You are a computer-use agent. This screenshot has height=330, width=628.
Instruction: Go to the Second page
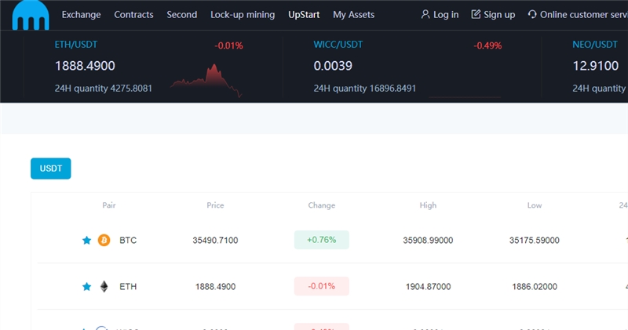tap(181, 15)
